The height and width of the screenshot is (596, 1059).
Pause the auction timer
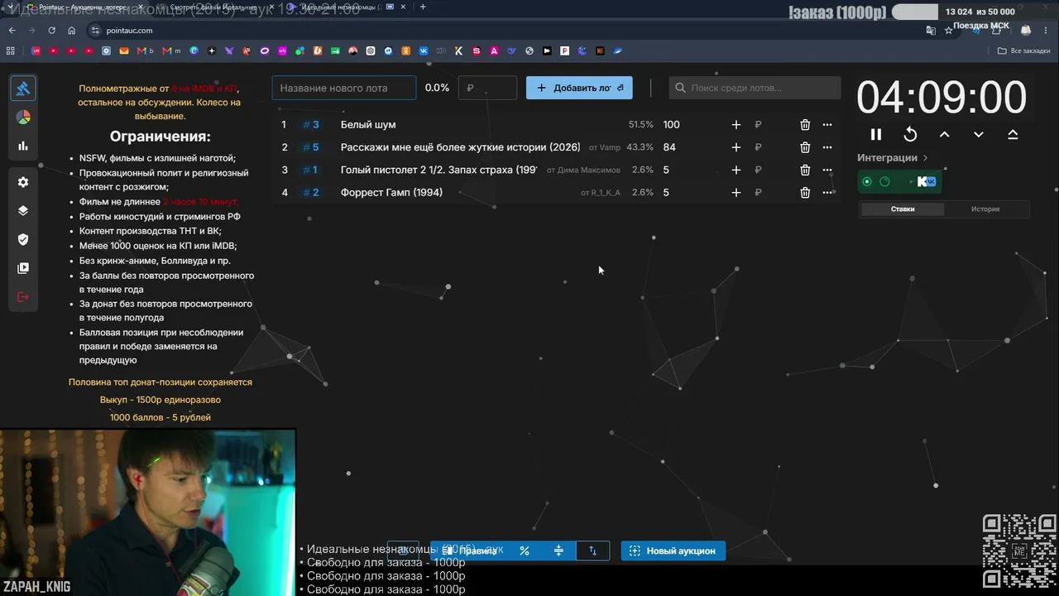(876, 134)
